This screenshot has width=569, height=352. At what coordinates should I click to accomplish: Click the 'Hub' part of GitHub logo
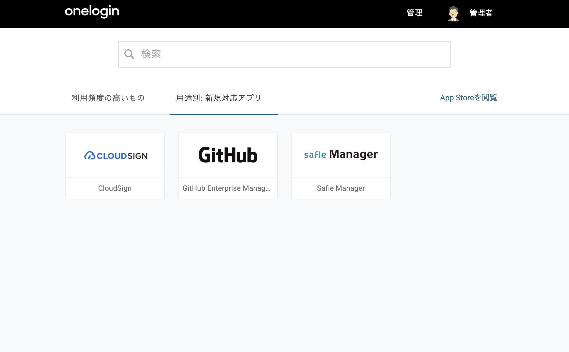(x=242, y=155)
